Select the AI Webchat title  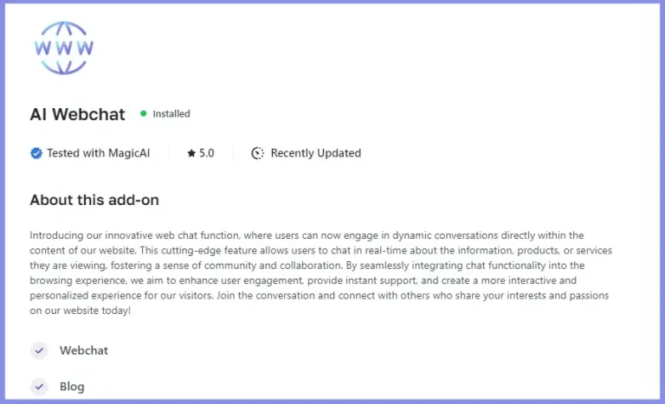77,114
